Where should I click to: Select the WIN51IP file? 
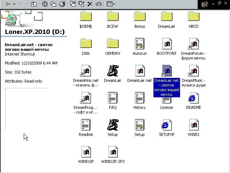click(86, 155)
